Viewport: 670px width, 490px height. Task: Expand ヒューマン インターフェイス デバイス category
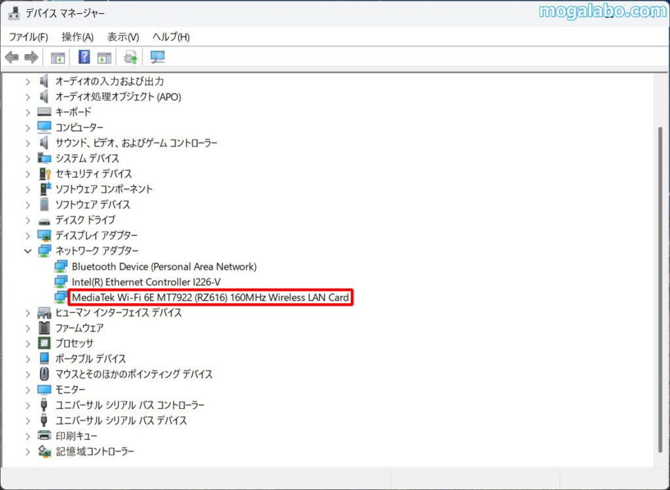tap(27, 313)
